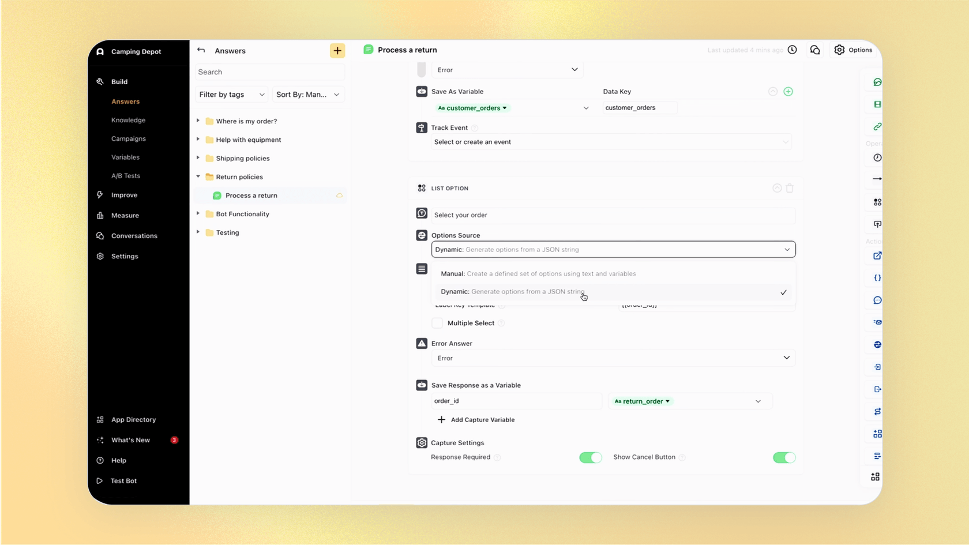Collapse the Return policies folder
Image resolution: width=969 pixels, height=545 pixels.
point(198,176)
